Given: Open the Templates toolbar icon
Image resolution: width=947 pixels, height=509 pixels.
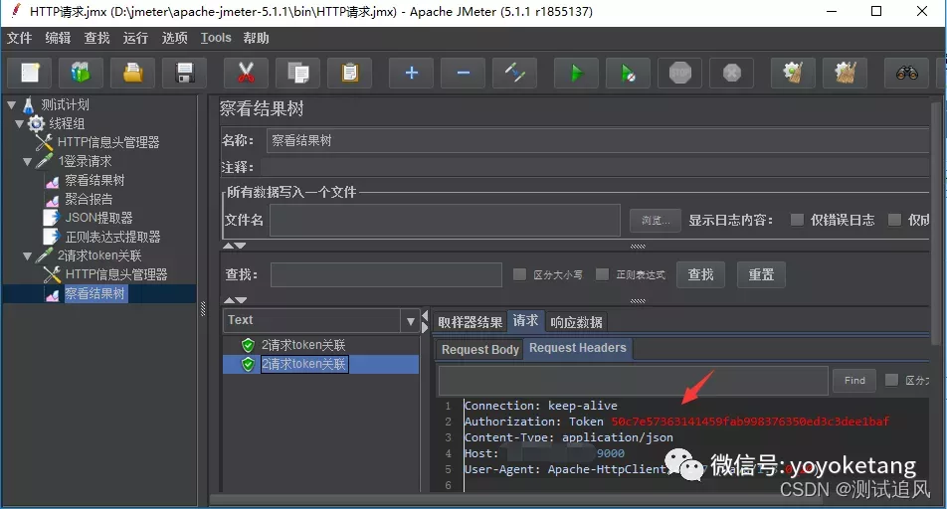Looking at the screenshot, I should pos(81,74).
